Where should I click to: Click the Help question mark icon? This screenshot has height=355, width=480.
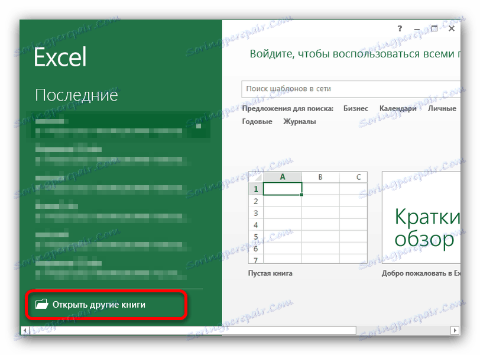[400, 28]
